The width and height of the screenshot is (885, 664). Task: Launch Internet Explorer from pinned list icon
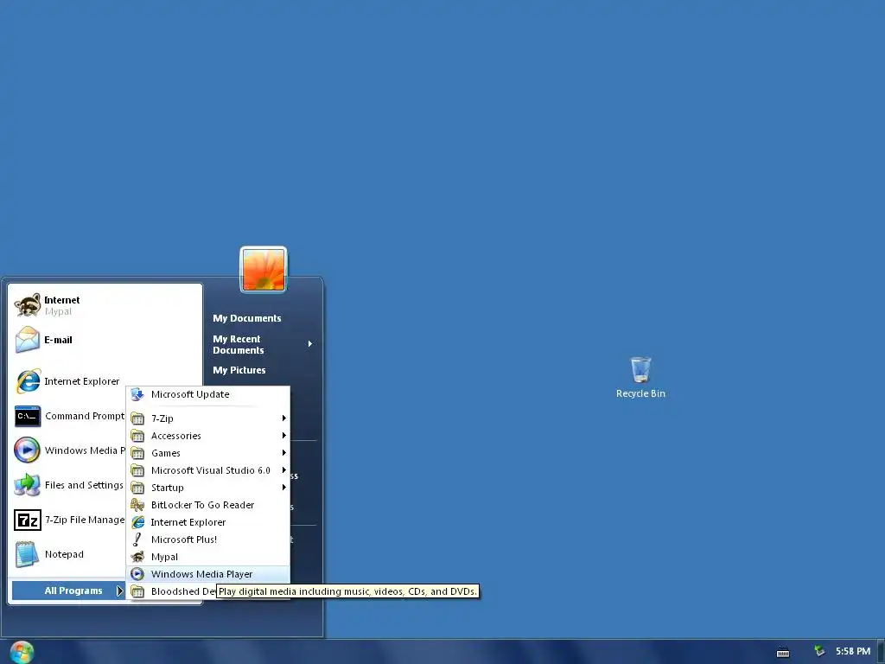27,381
